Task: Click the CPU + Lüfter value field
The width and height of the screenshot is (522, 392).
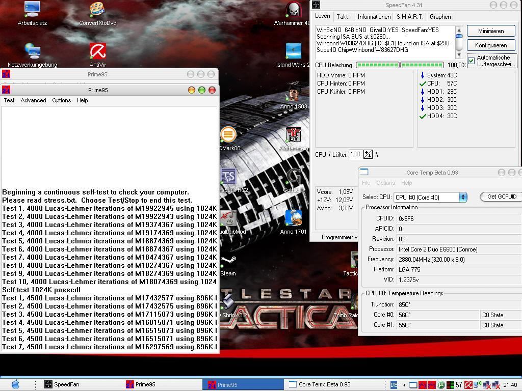Action: click(355, 154)
